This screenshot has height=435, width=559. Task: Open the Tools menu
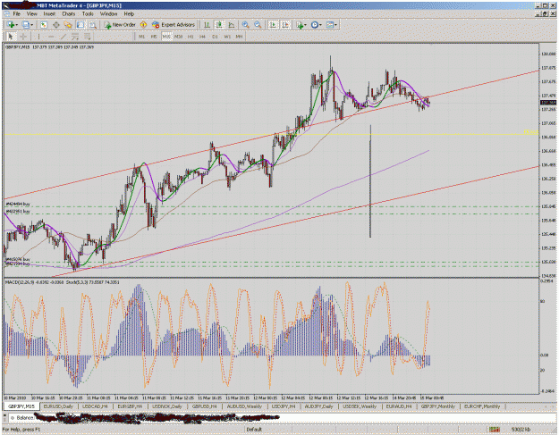(x=88, y=14)
